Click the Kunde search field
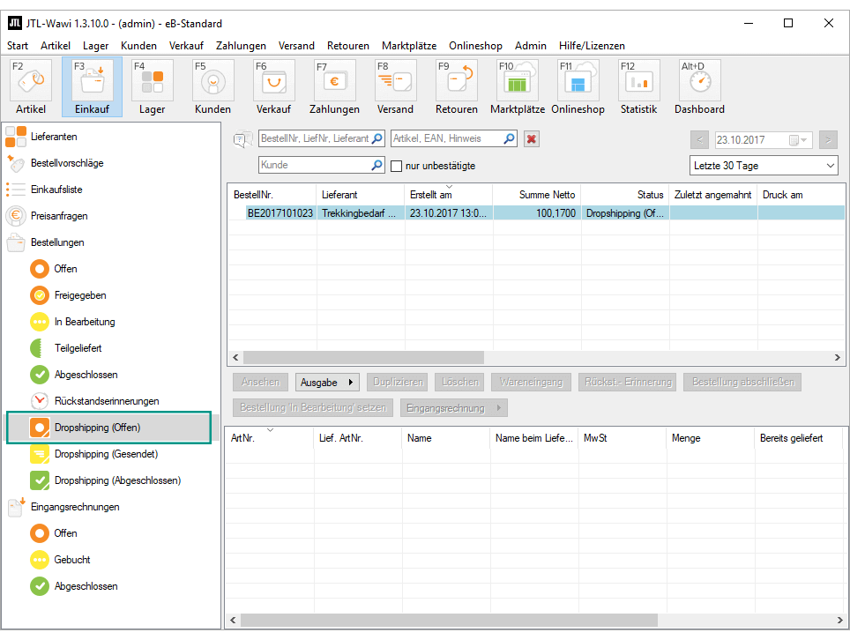Image resolution: width=850 pixels, height=640 pixels. pos(314,165)
